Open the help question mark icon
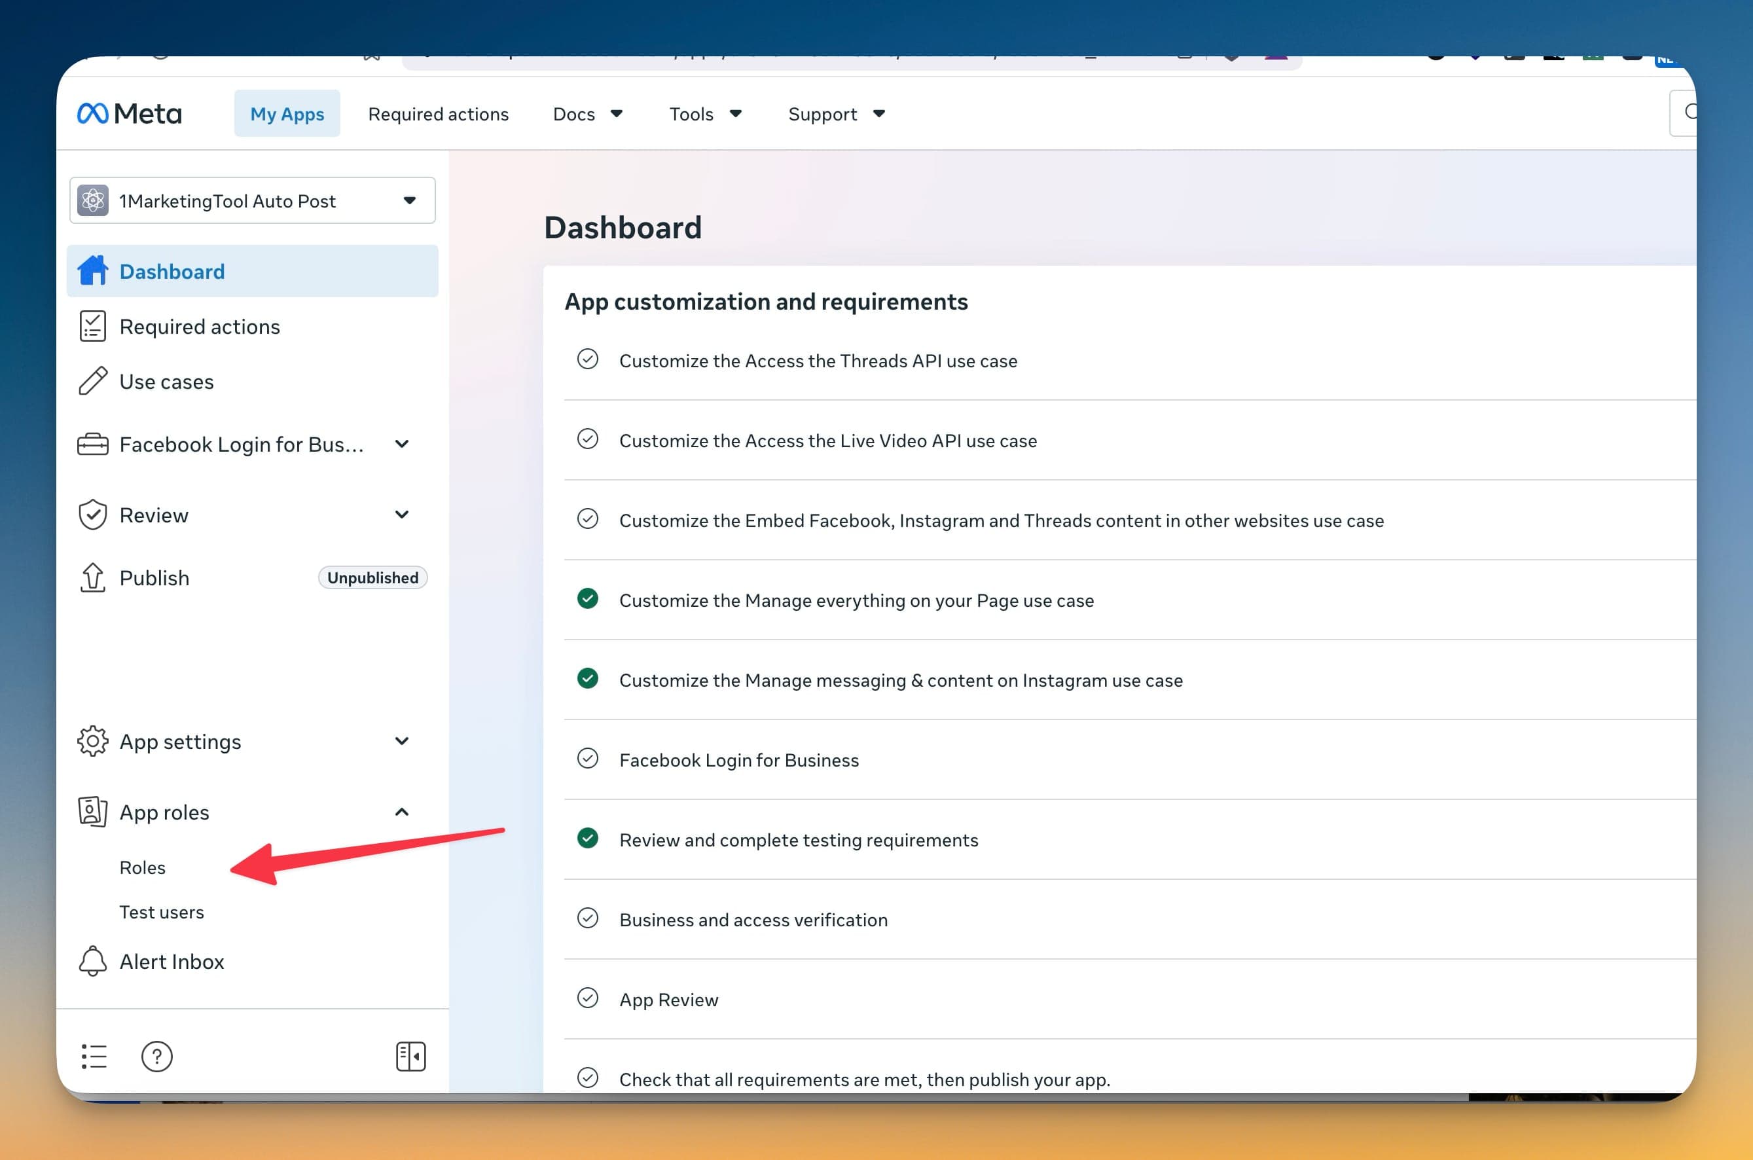Screen dimensions: 1753x1160 (x=157, y=1057)
